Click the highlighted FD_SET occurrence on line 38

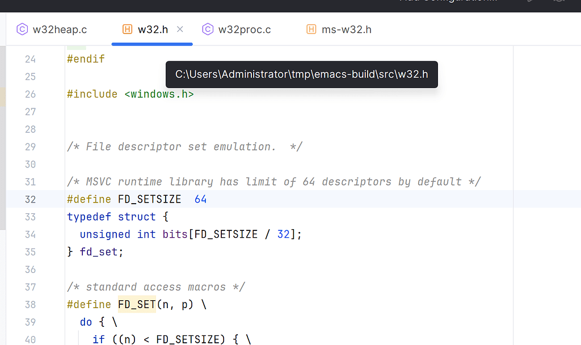136,304
